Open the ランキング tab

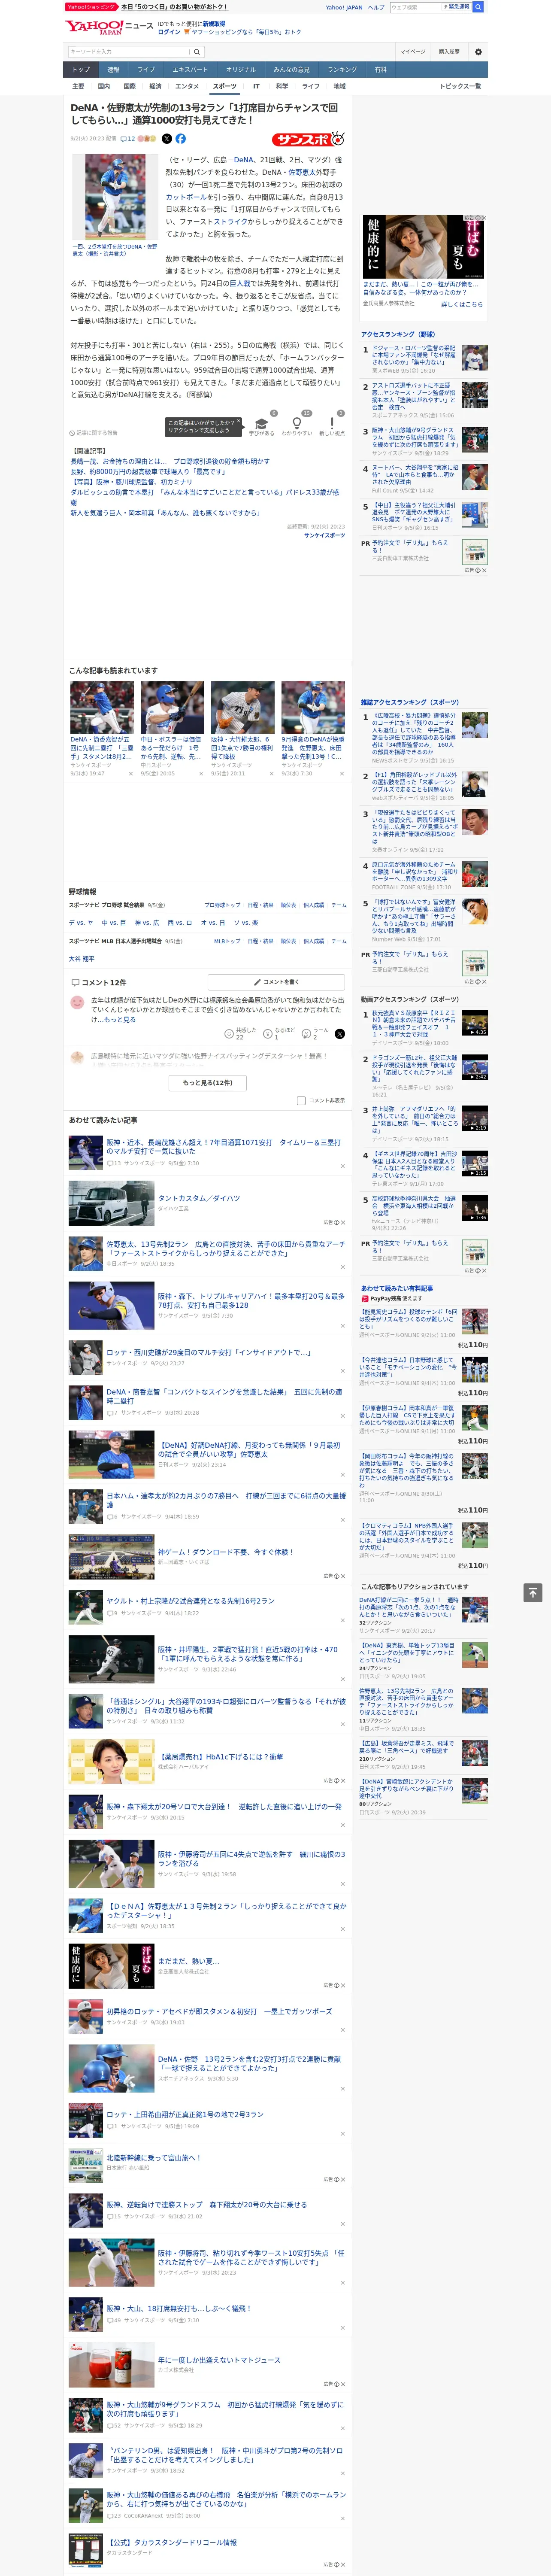pos(342,70)
